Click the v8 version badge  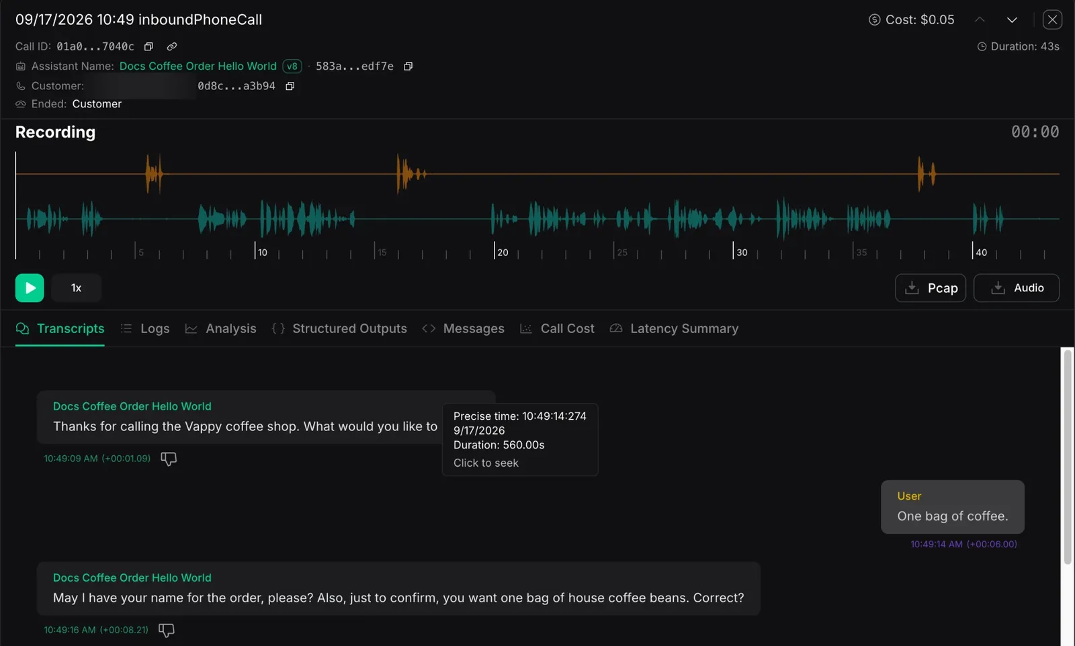point(292,66)
